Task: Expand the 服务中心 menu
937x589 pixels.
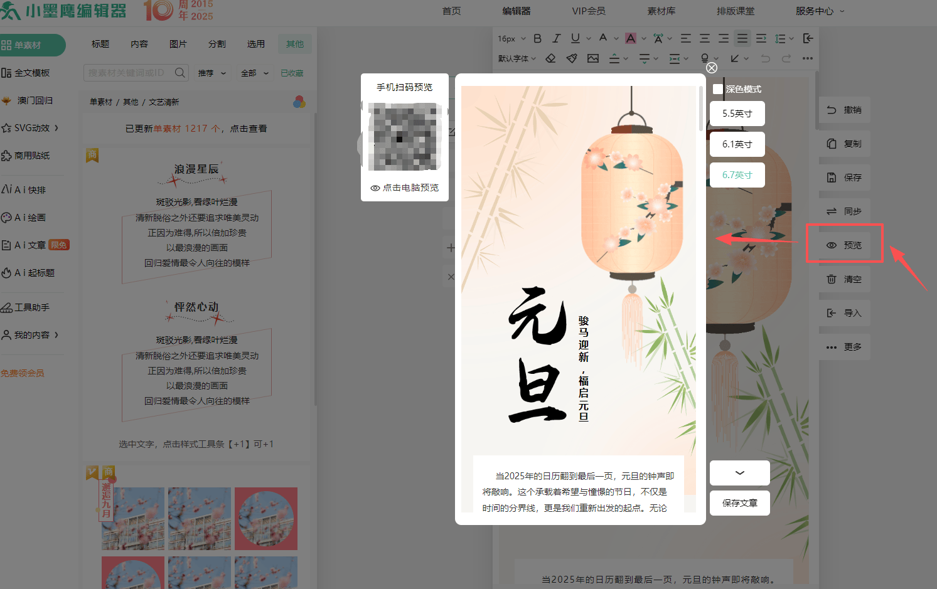Action: (820, 11)
